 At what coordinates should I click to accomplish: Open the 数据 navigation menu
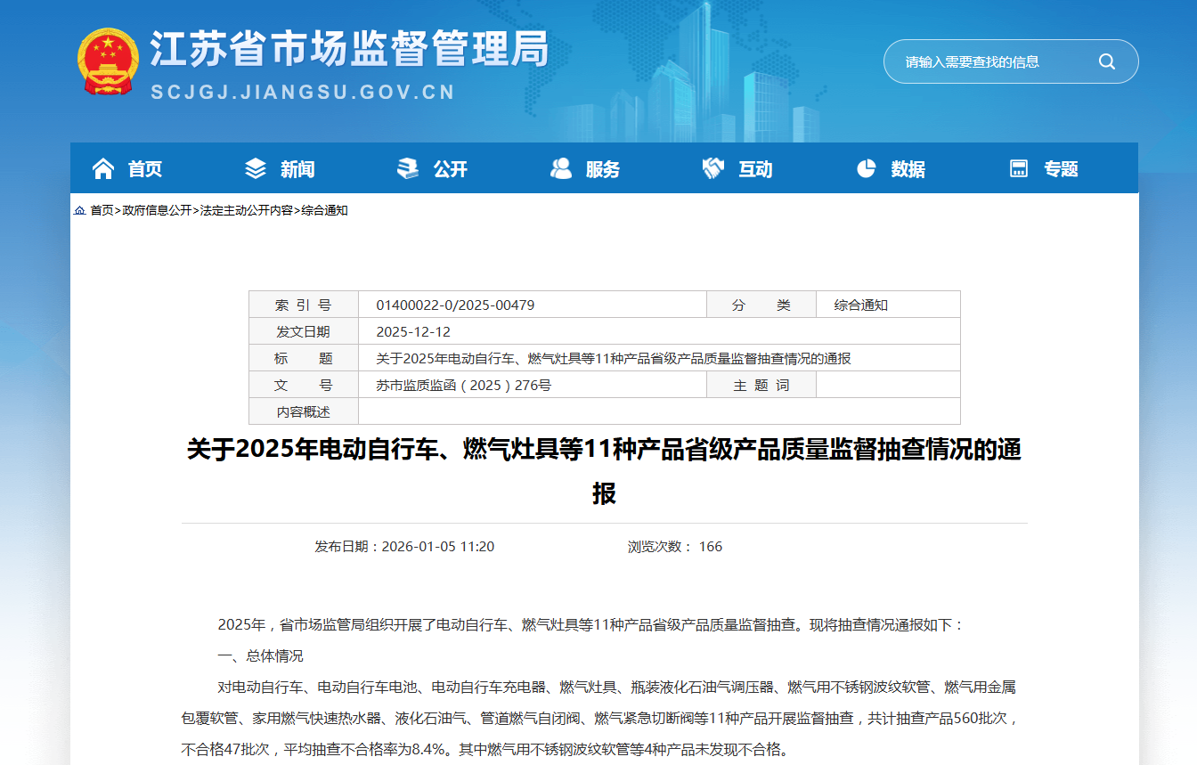tap(908, 169)
